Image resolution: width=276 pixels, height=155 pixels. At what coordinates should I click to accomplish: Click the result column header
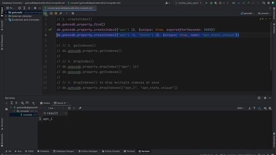[x=55, y=113]
